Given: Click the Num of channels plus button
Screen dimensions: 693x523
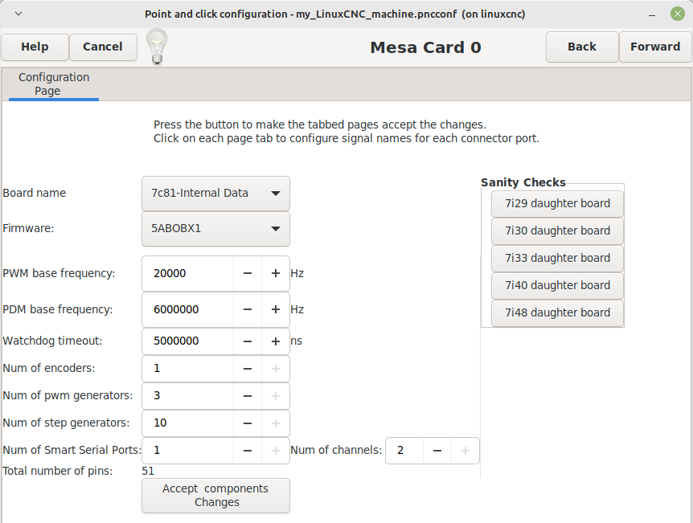Looking at the screenshot, I should [465, 451].
